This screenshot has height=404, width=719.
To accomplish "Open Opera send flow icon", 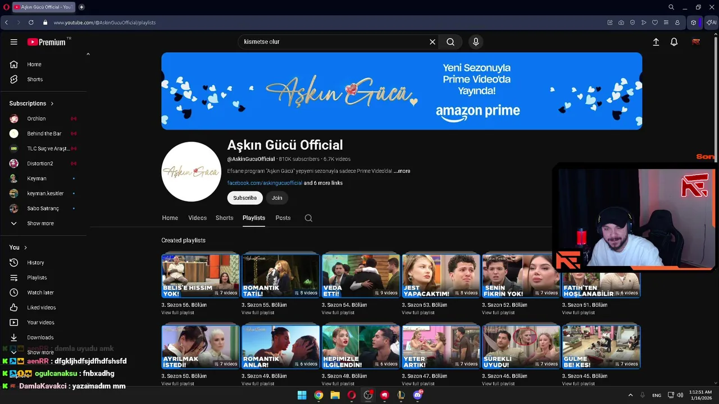I will (x=644, y=22).
